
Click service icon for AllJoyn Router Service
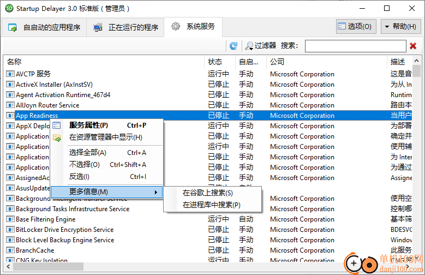point(10,105)
